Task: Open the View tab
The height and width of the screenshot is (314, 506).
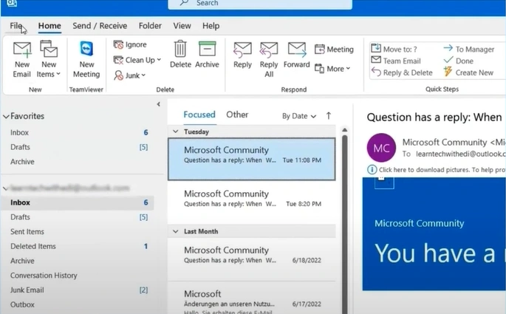Action: coord(182,26)
